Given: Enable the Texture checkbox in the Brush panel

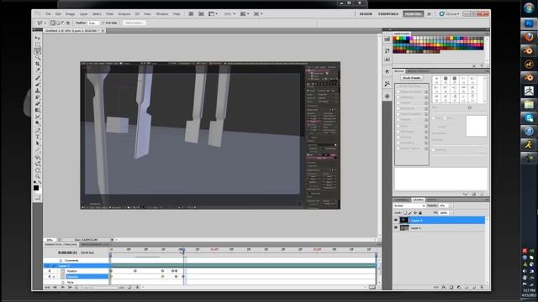Looking at the screenshot, I should coord(398,102).
